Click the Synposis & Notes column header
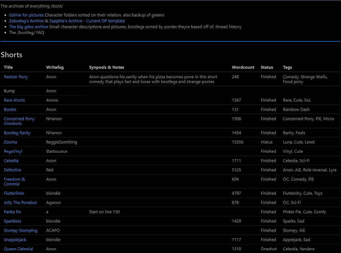This screenshot has width=341, height=253. click(x=107, y=67)
